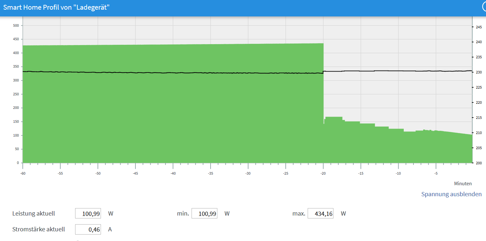486x241 pixels.
Task: Click the "Stromstärke aktuell" text label
Action: [38, 229]
